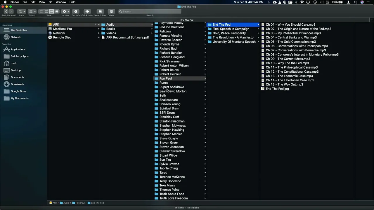Image resolution: width=374 pixels, height=210 pixels.
Task: Select column view in toolbar
Action: pyautogui.click(x=51, y=11)
